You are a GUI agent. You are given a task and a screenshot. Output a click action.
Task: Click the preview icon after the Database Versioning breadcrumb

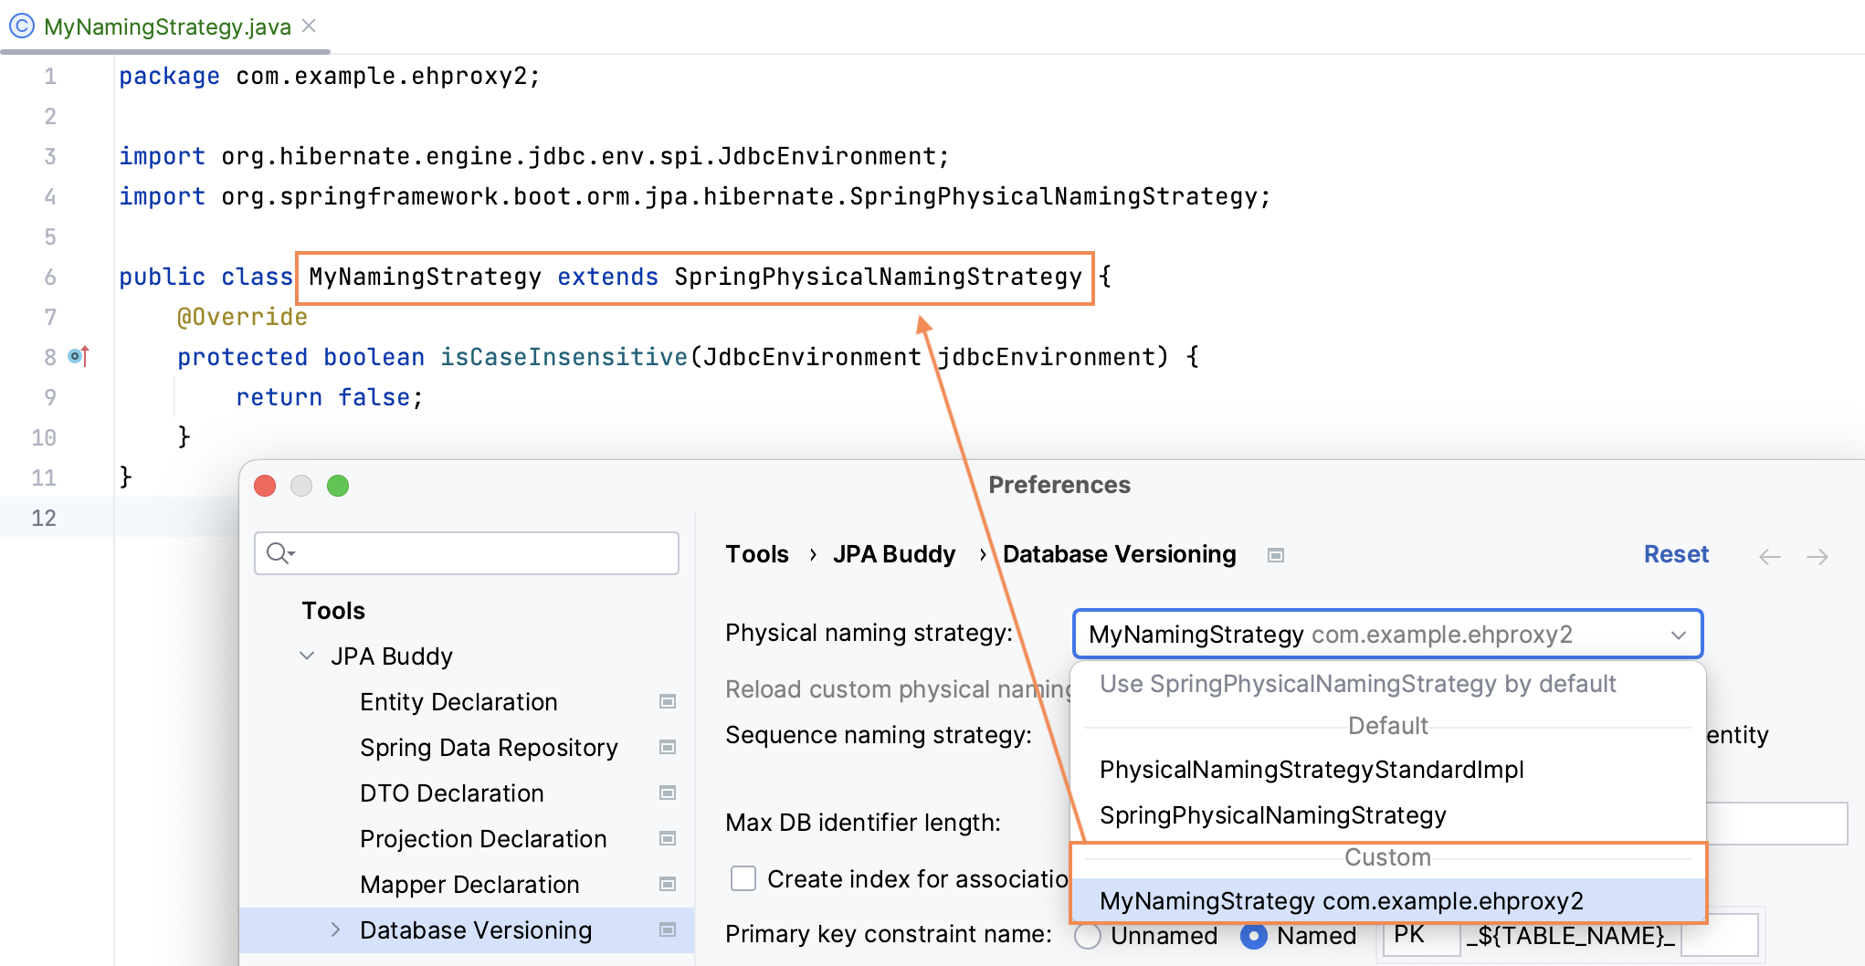(1275, 554)
